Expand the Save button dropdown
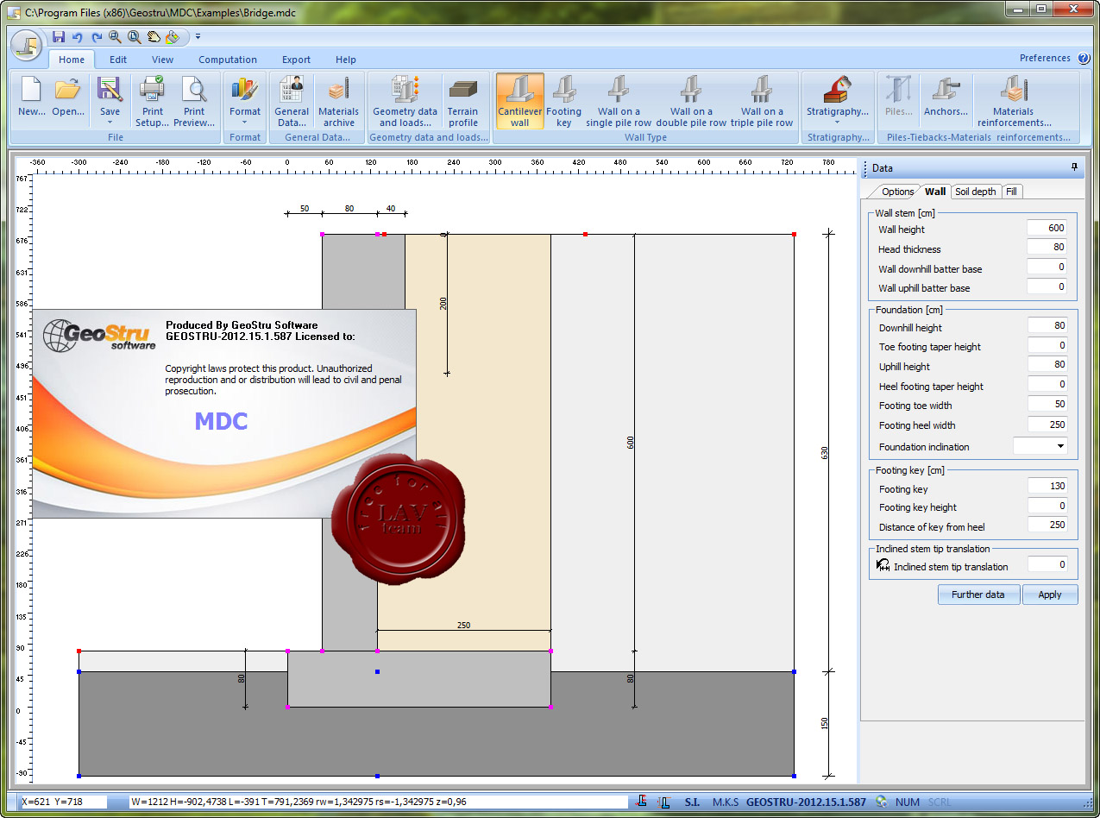The height and width of the screenshot is (818, 1100). [x=110, y=123]
